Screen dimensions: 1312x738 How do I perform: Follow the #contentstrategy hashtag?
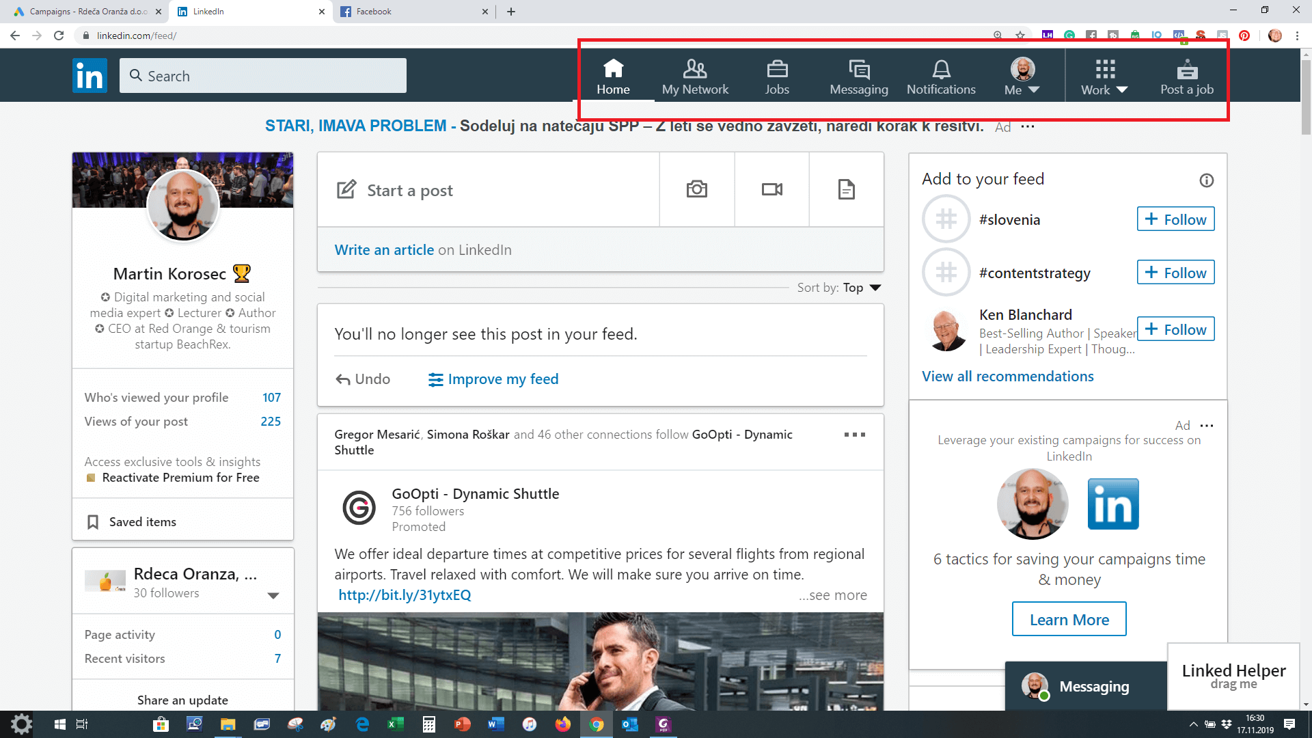[x=1175, y=273]
